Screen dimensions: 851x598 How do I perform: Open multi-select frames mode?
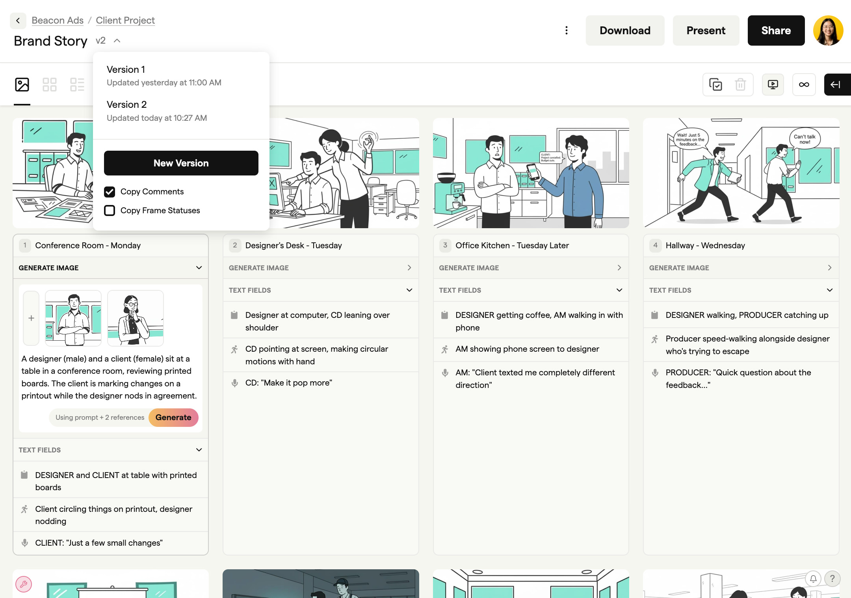715,84
